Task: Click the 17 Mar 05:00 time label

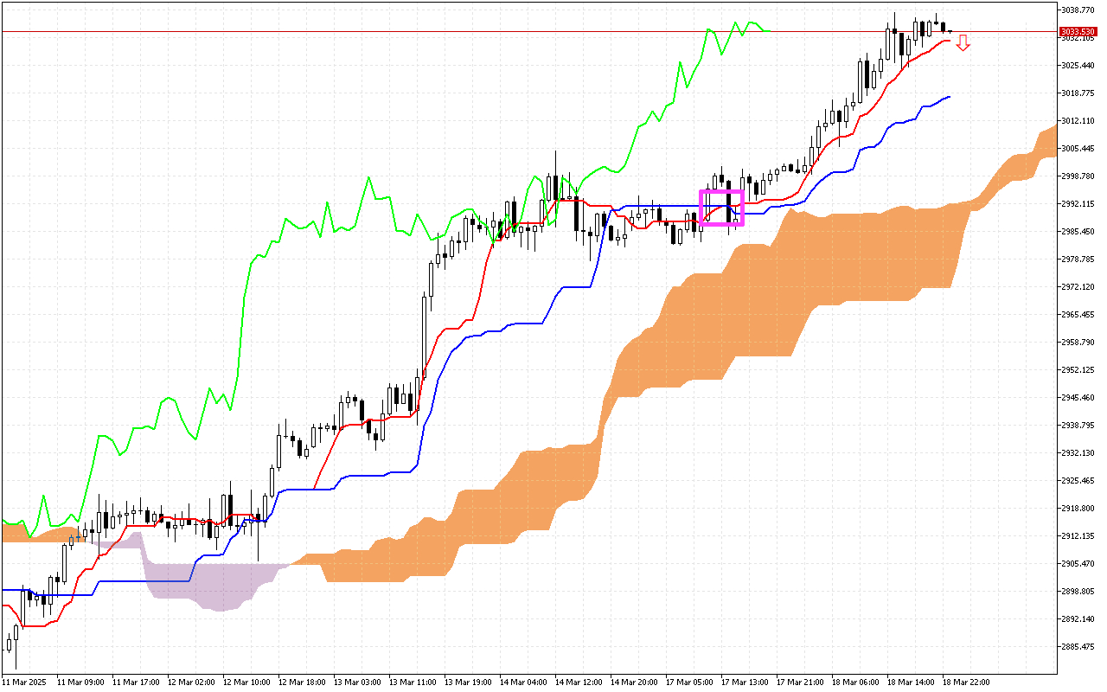Action: (x=688, y=682)
